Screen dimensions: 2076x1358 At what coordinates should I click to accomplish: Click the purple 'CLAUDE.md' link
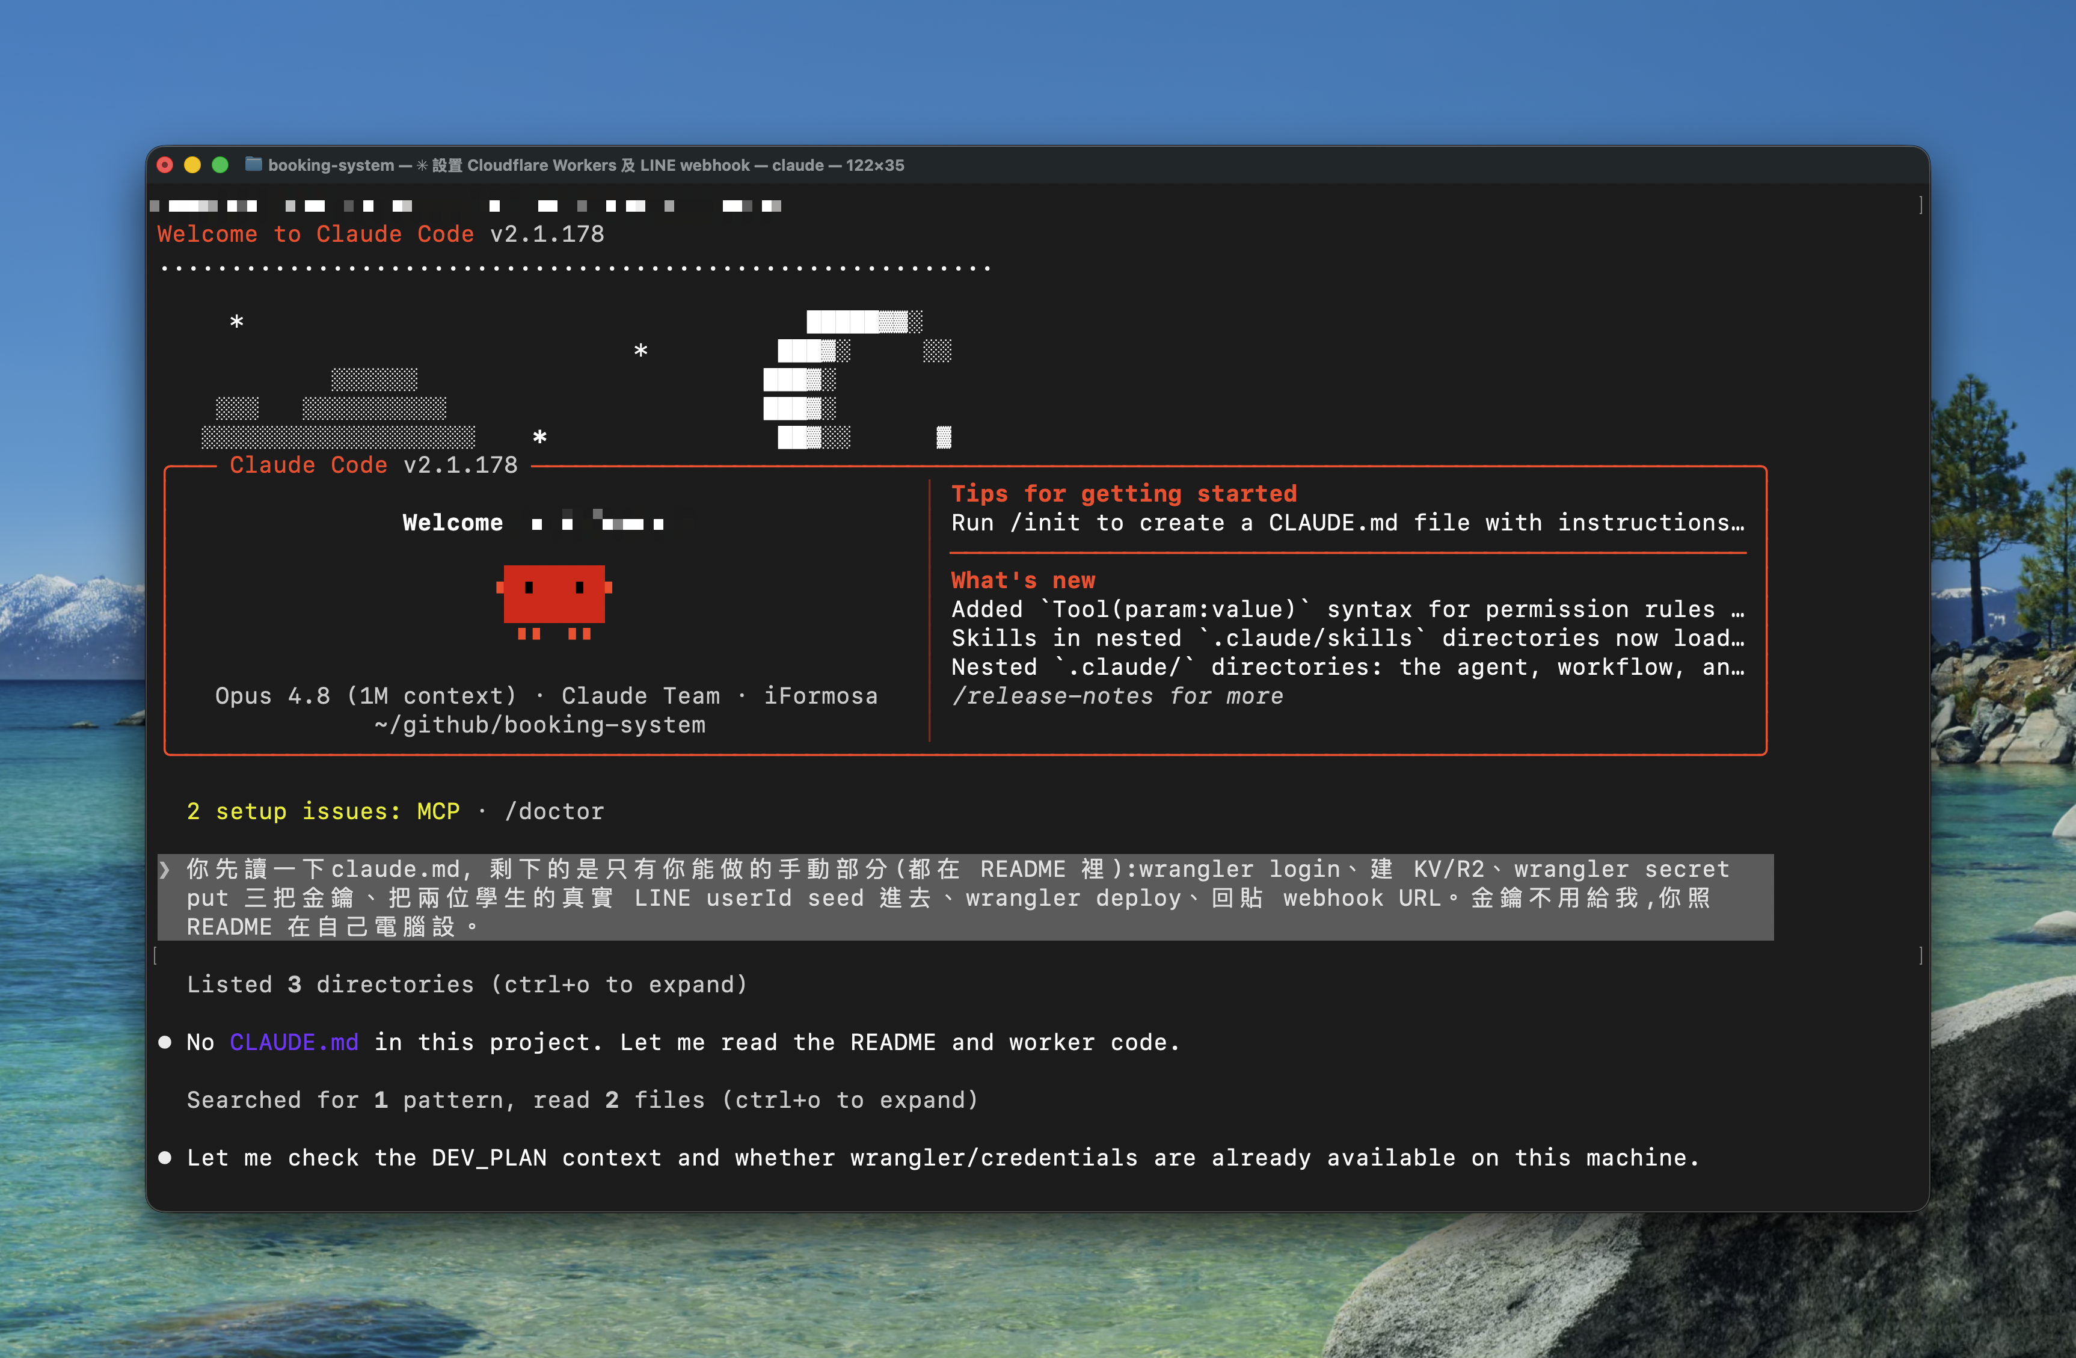click(294, 1042)
